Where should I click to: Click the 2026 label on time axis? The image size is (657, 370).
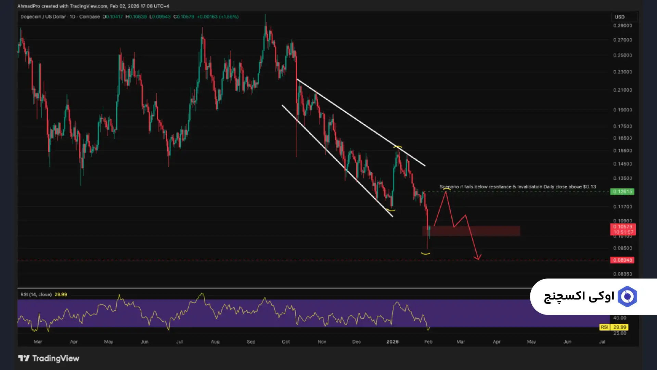click(x=392, y=342)
